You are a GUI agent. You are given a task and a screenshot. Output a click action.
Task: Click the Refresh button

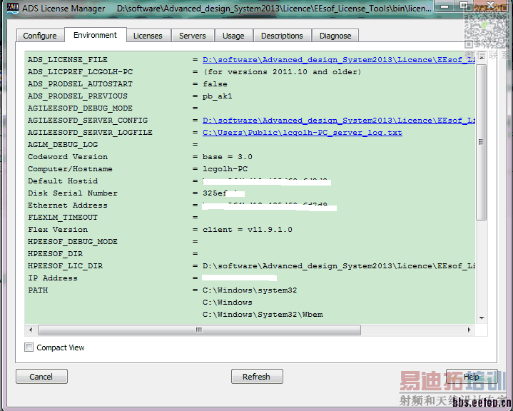(x=257, y=377)
